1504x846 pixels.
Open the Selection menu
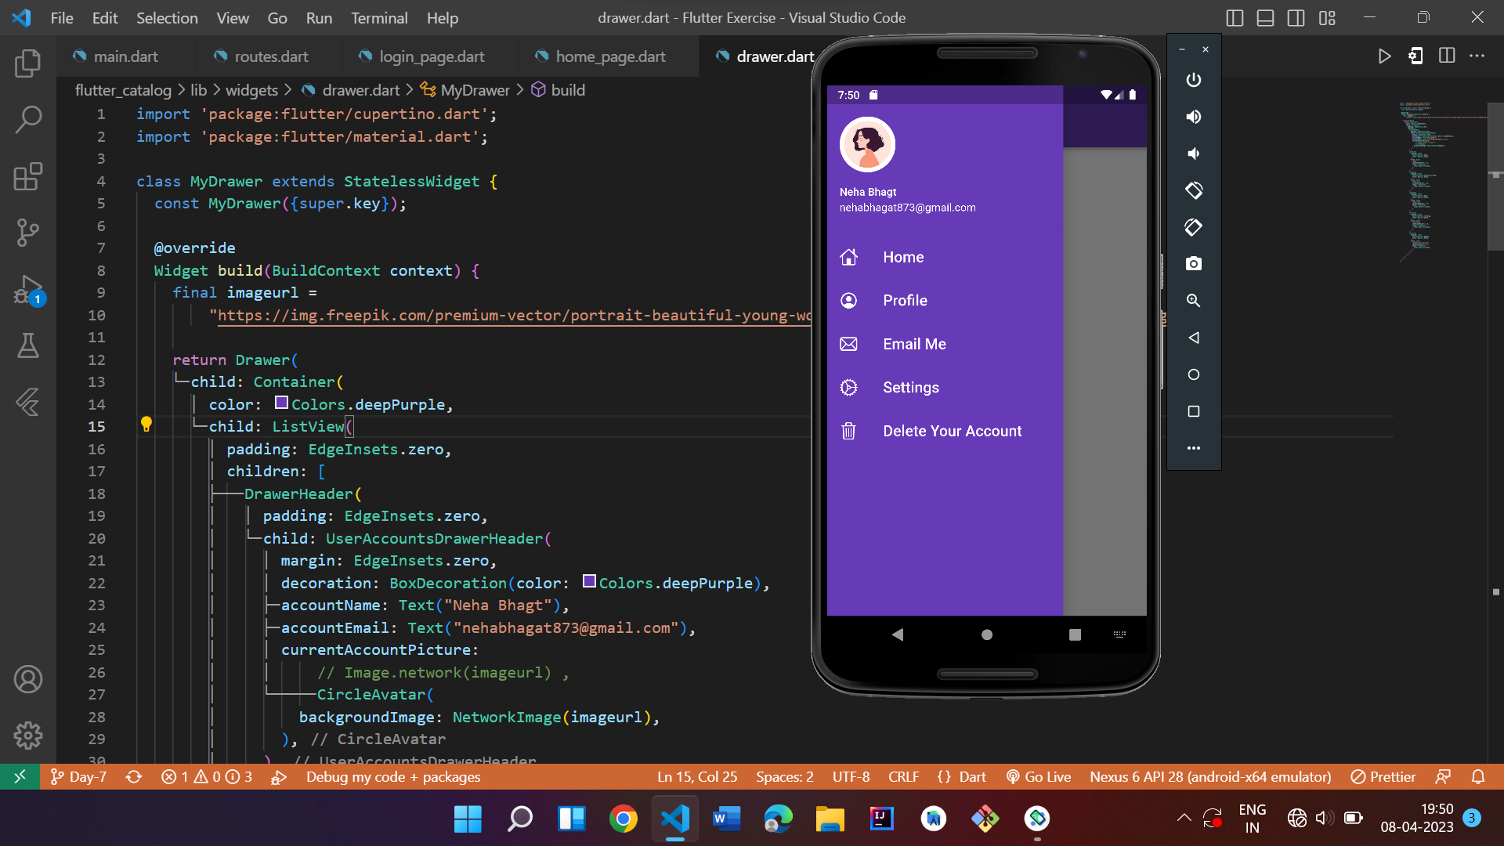click(x=167, y=18)
